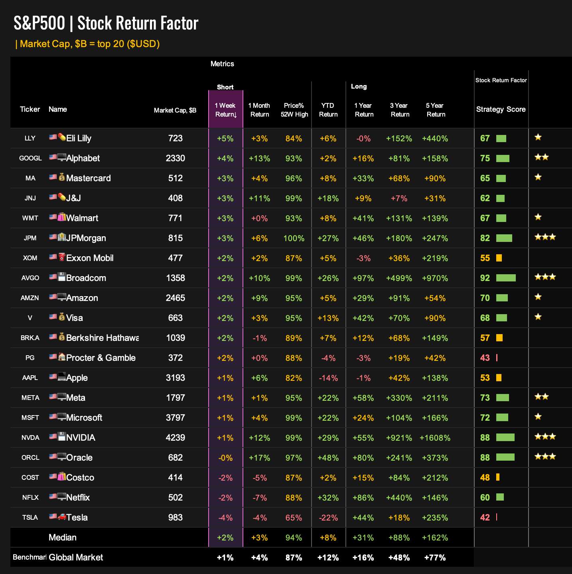Click Procter & Gamble's strategy score 43
The height and width of the screenshot is (574, 572).
pos(485,358)
